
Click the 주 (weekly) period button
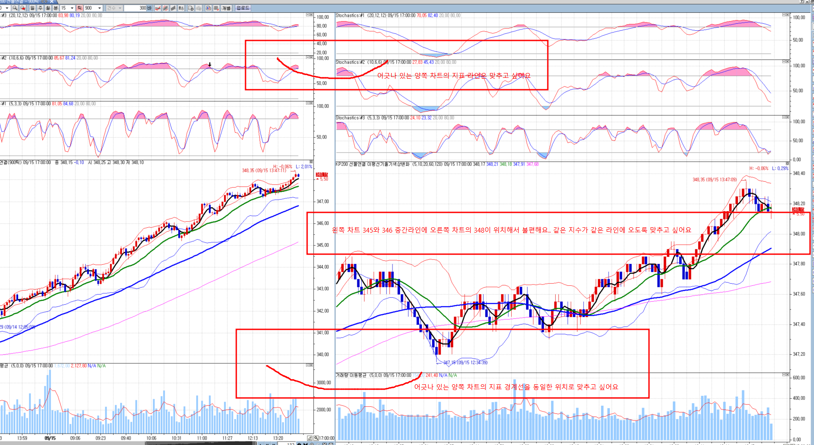point(40,8)
